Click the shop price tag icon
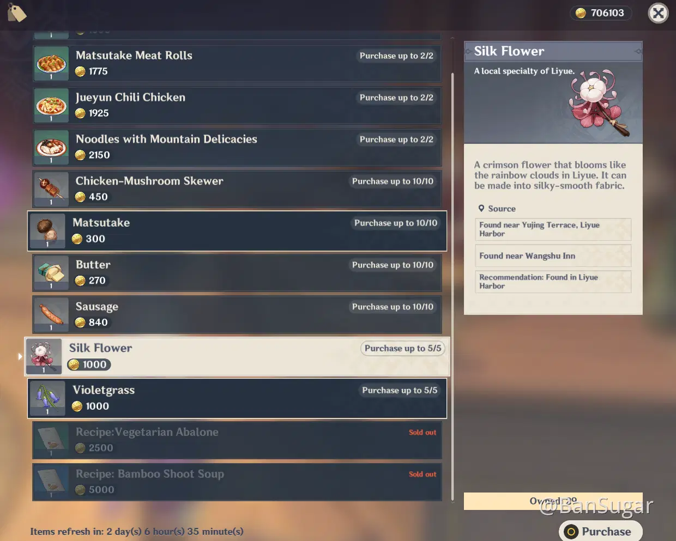The width and height of the screenshot is (676, 541). (x=17, y=13)
